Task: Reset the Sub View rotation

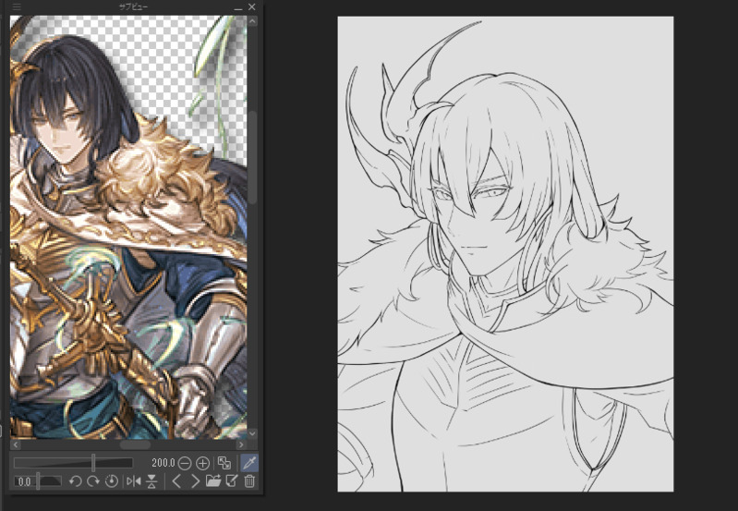Action: click(x=112, y=481)
